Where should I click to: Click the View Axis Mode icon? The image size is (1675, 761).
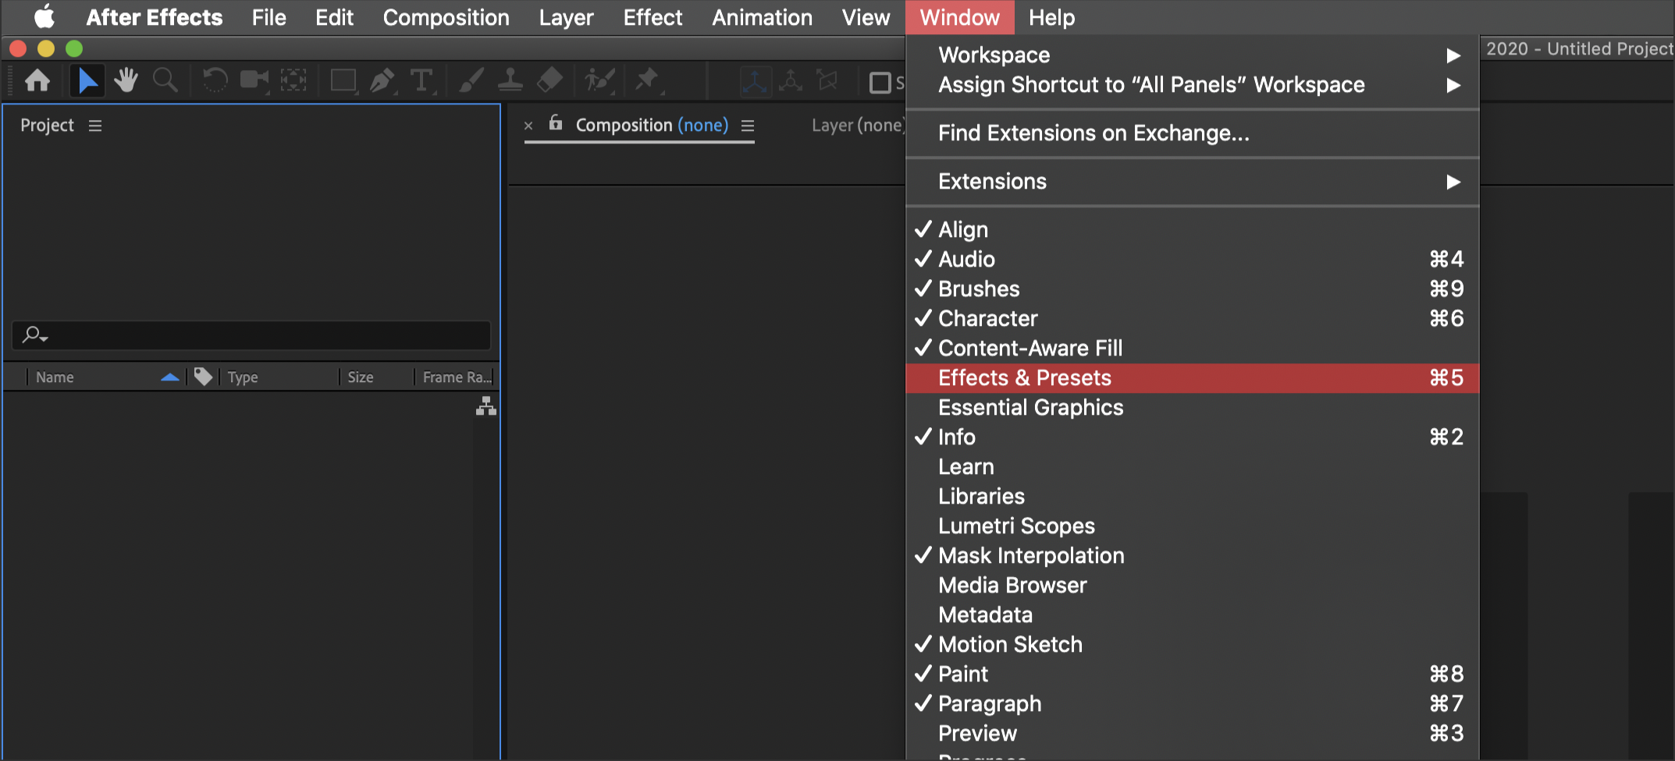click(827, 81)
